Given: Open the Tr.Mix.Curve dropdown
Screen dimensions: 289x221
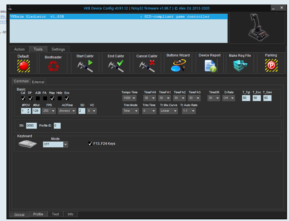Looking at the screenshot, I should point(169,111).
